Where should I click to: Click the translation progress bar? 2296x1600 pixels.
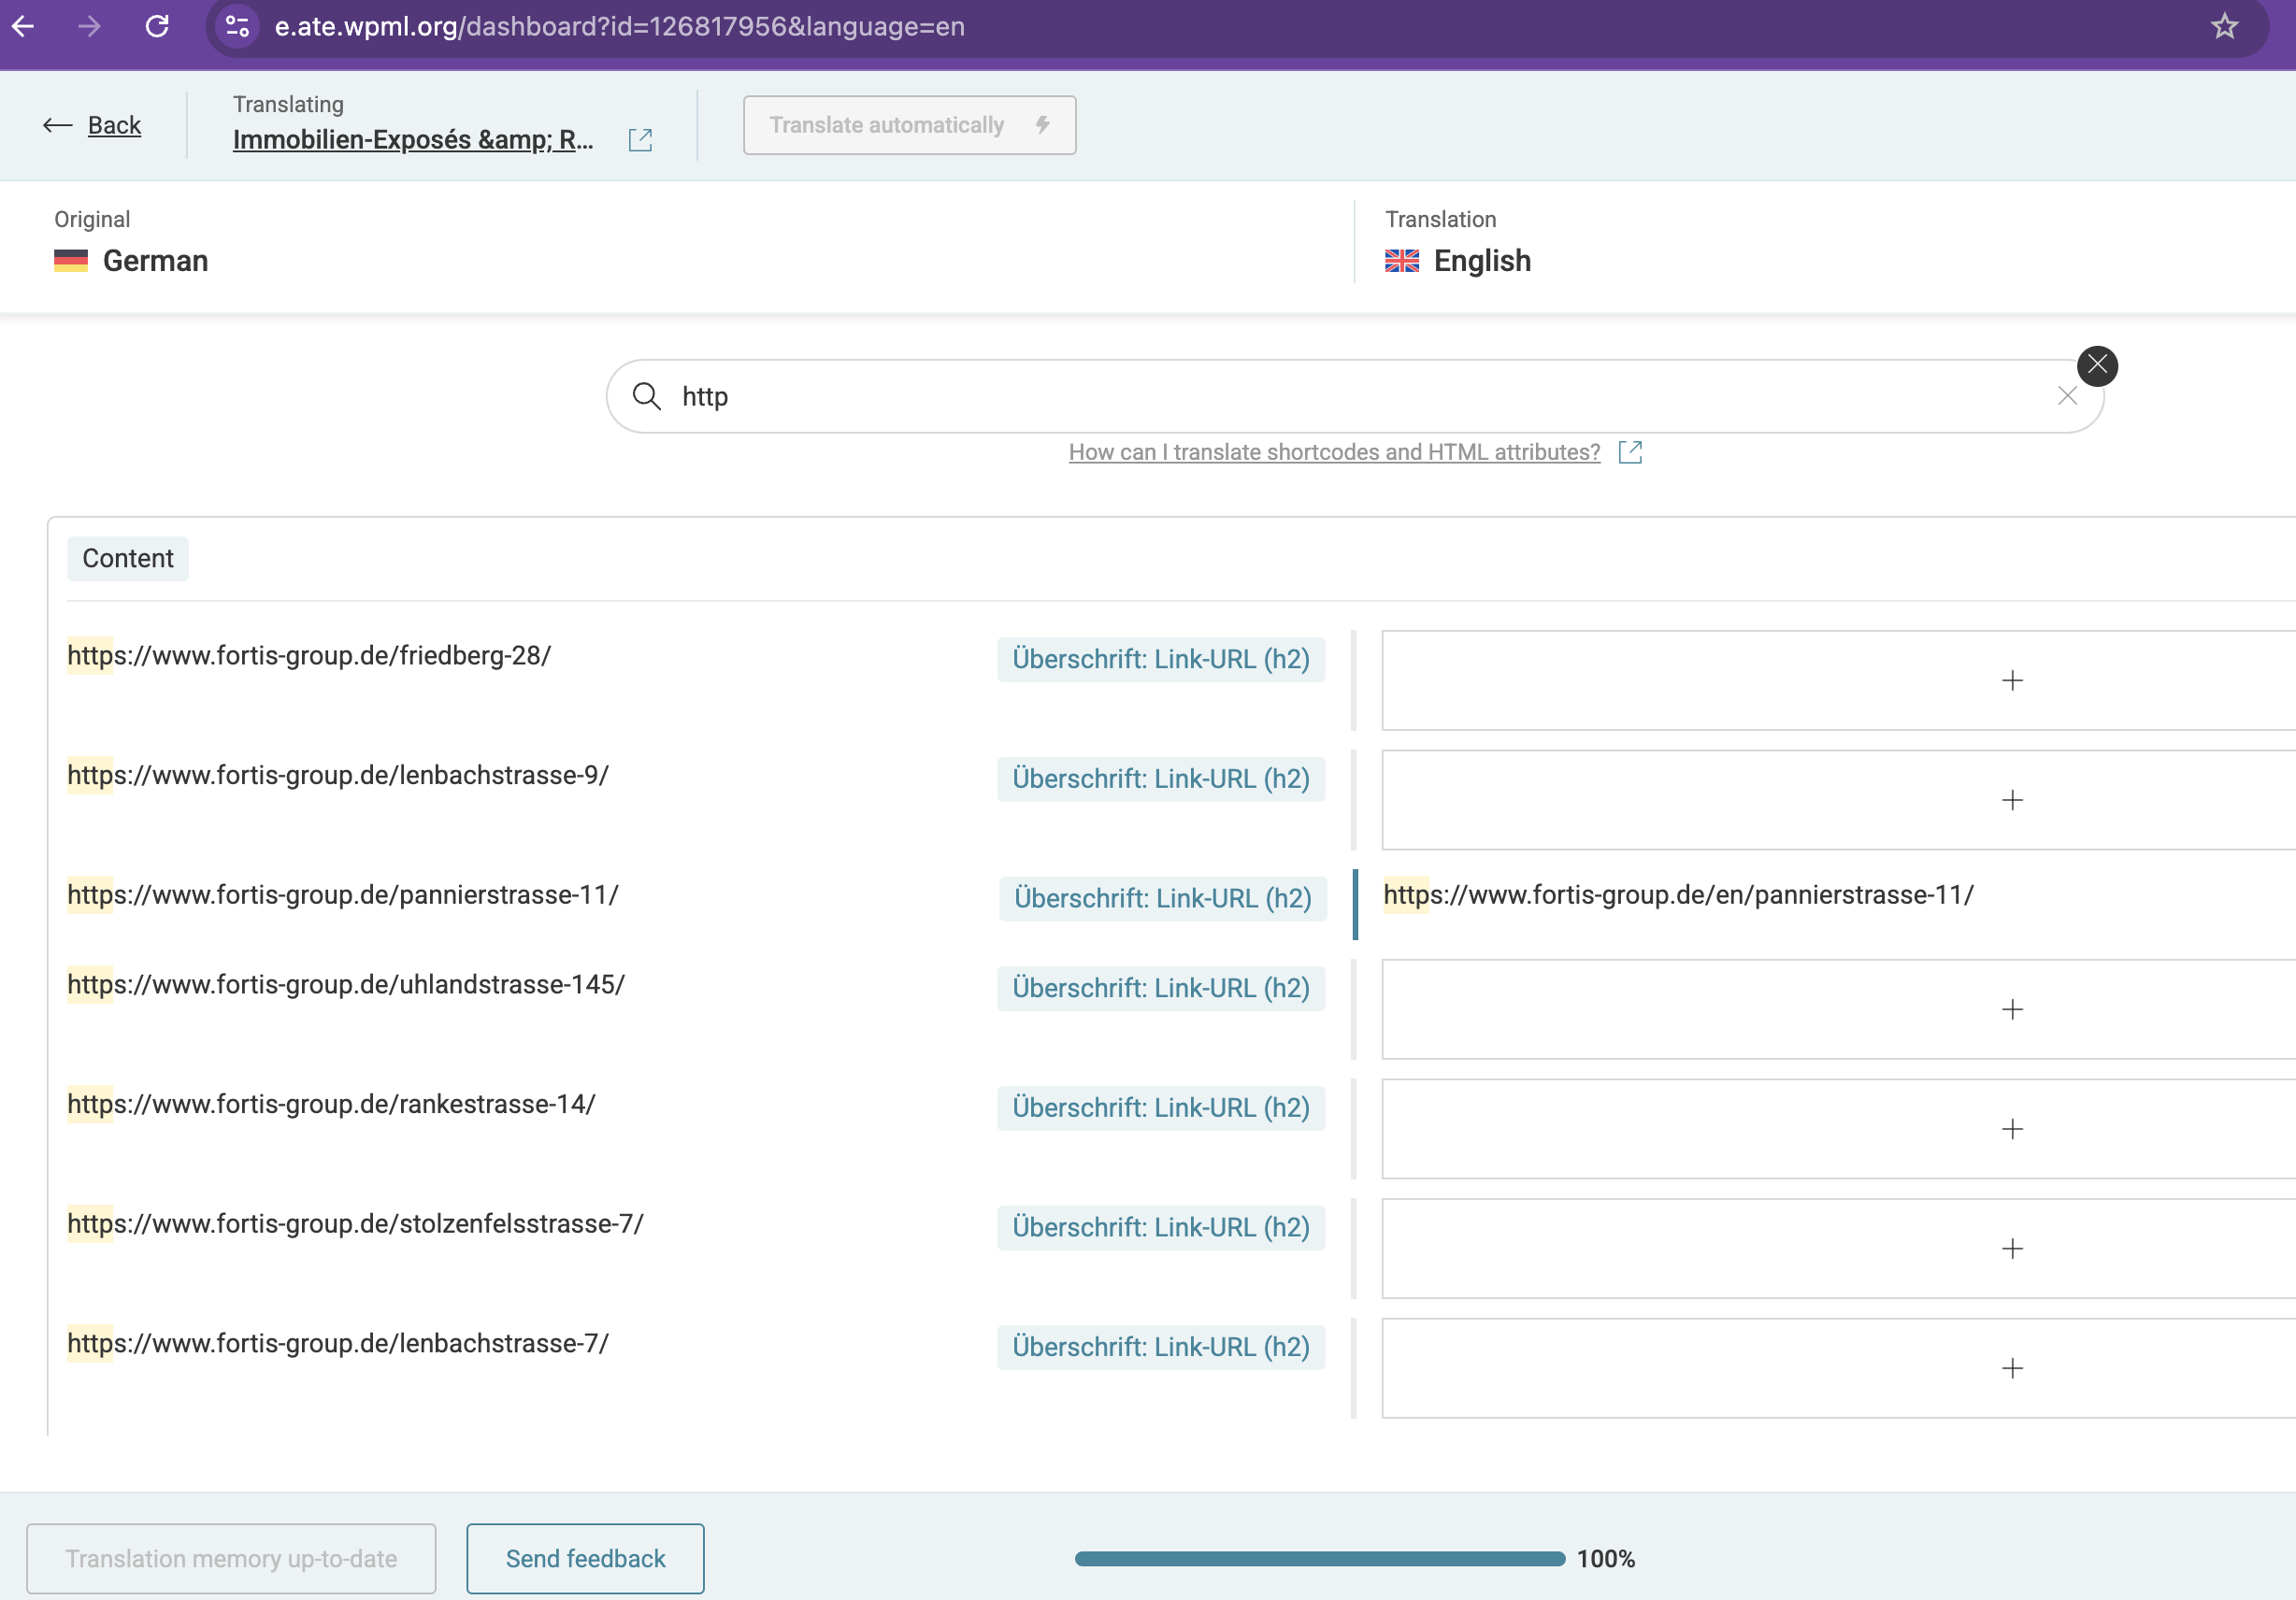[1320, 1558]
